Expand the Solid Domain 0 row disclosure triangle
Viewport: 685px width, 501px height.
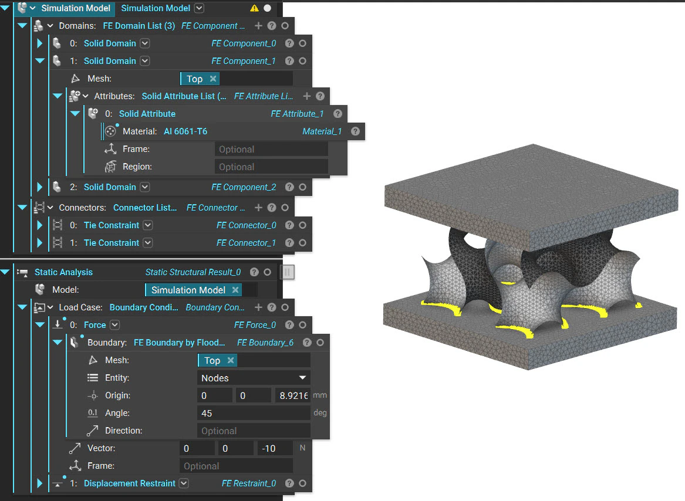pyautogui.click(x=39, y=43)
